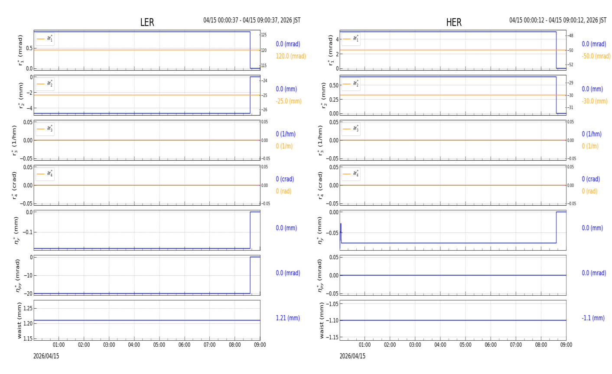This screenshot has width=612, height=374.
Task: Select the LER "0 (crad)" value
Action: coord(285,179)
